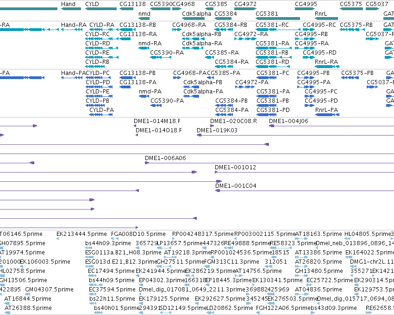Open the EC17494.5prime EST
Viewport: 394px width, 315px height.
pyautogui.click(x=92, y=276)
